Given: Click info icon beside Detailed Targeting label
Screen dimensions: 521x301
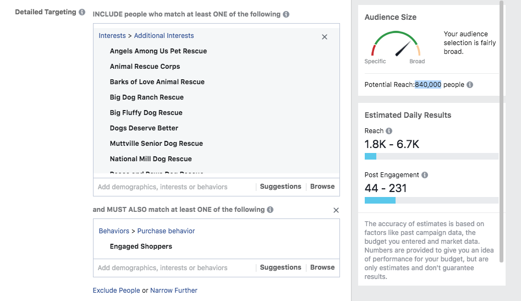Looking at the screenshot, I should [x=82, y=12].
